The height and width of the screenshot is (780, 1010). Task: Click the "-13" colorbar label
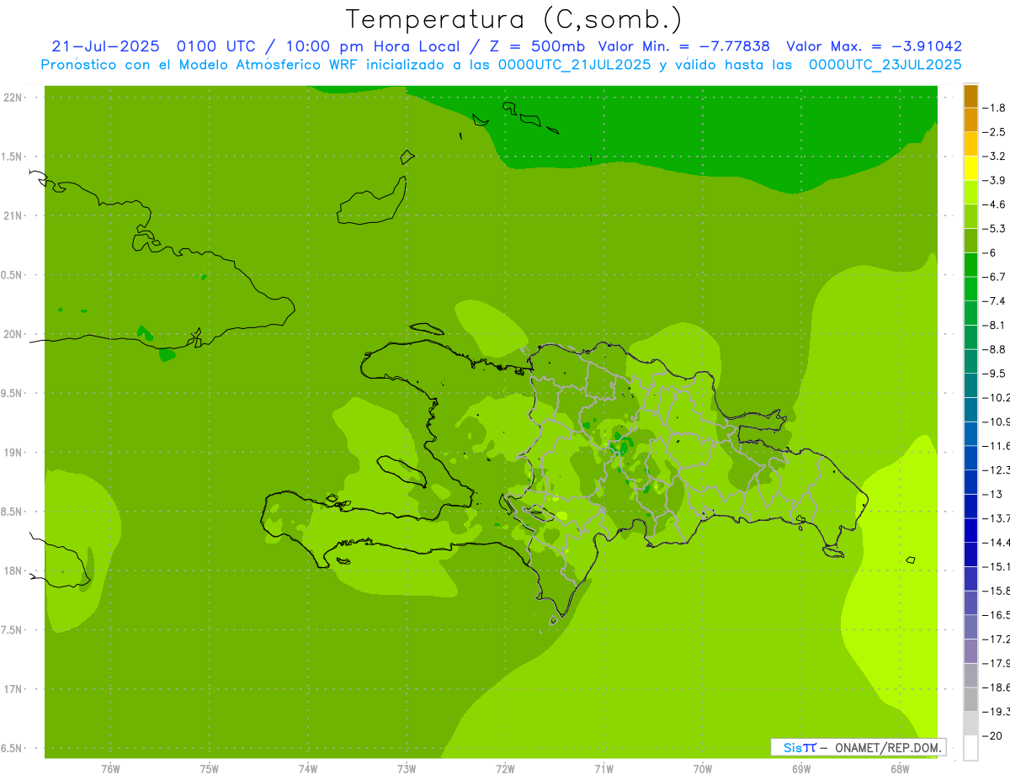click(x=993, y=494)
